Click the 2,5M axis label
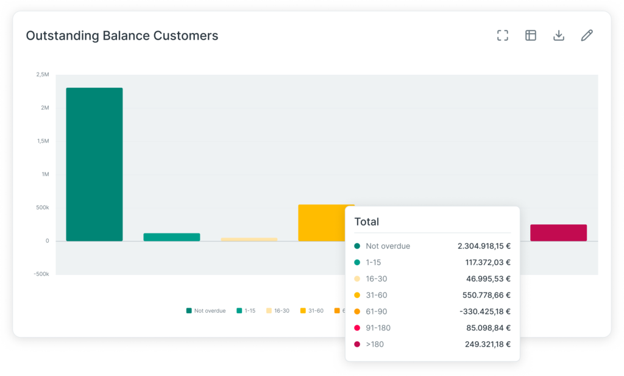 point(43,74)
